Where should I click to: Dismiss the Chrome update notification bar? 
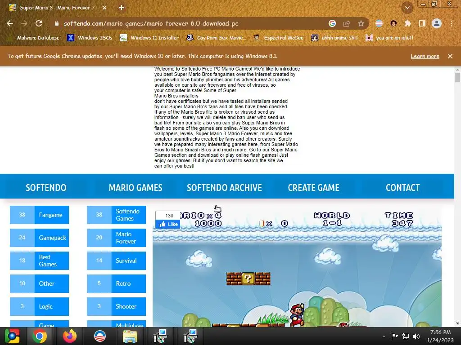coord(450,56)
